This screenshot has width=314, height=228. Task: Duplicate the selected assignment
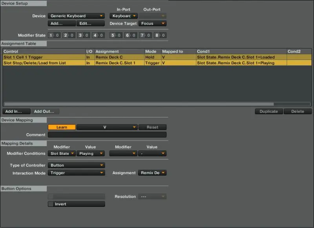(x=269, y=111)
